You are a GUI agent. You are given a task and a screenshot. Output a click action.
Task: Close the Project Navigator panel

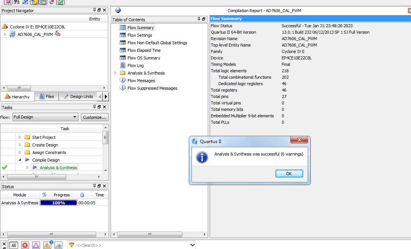pyautogui.click(x=104, y=10)
